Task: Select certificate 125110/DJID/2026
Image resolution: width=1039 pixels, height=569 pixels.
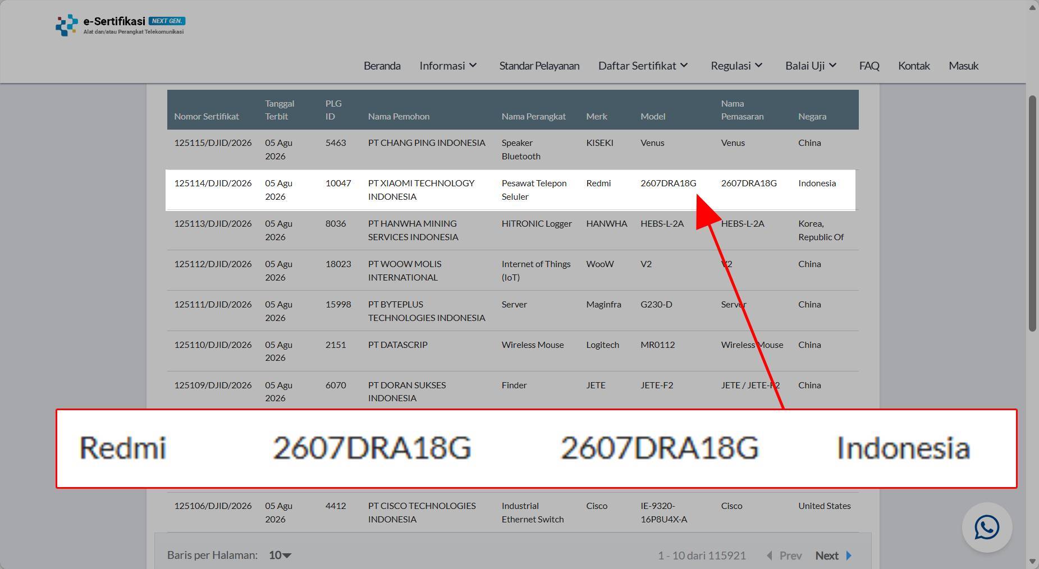Action: (213, 345)
